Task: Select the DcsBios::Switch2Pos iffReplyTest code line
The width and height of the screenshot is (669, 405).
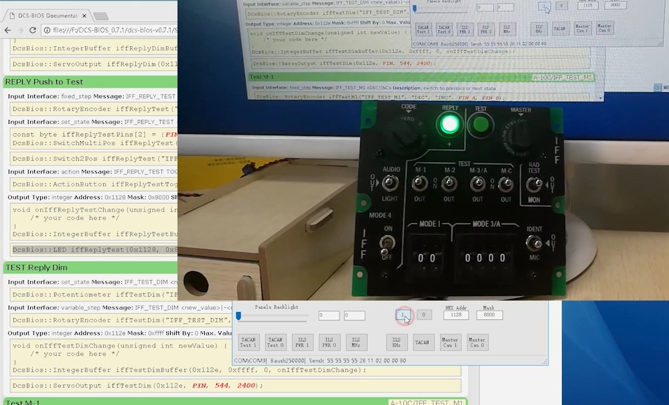Action: click(94, 159)
